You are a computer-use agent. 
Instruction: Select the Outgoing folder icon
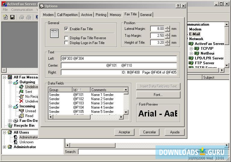click(16, 82)
